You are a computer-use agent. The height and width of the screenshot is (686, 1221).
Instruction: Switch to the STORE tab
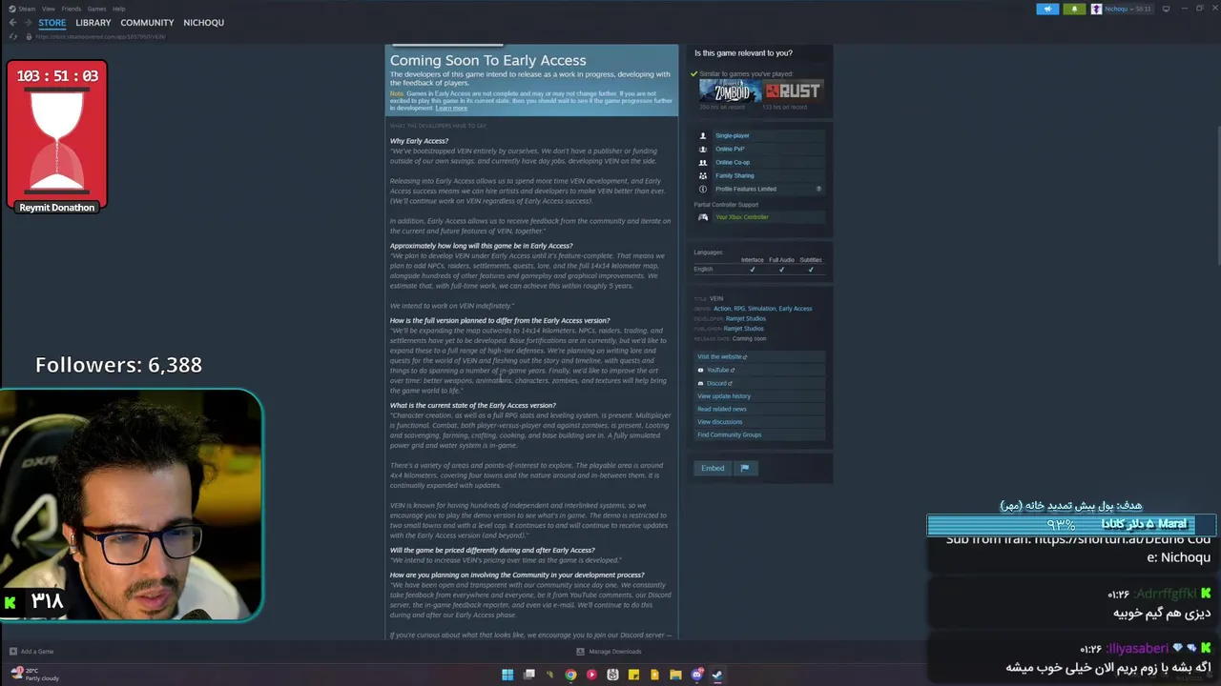coord(52,22)
